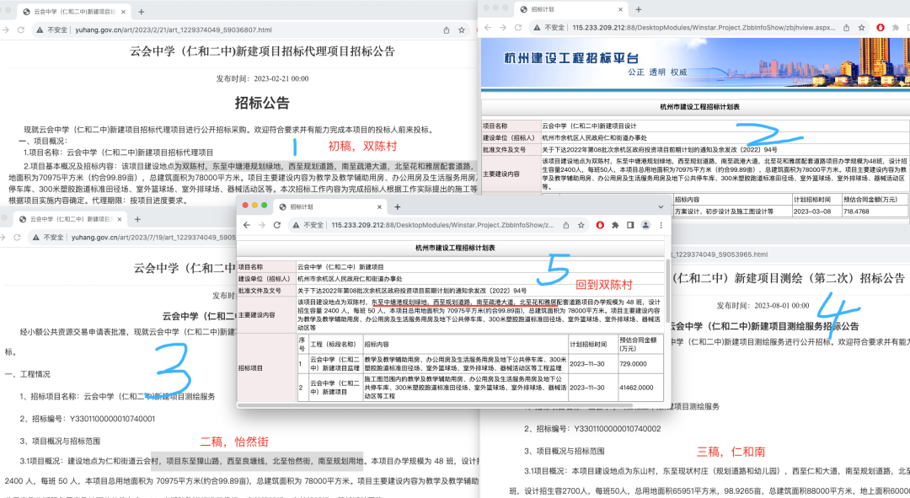Expand the tab search chevron in front window

point(661,206)
